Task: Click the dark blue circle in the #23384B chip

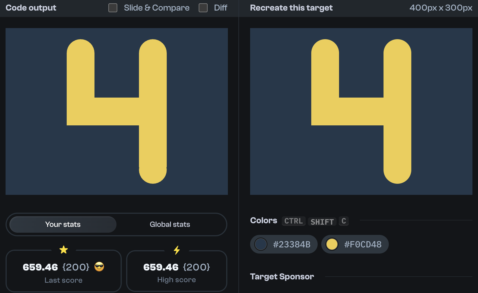Action: (x=261, y=244)
